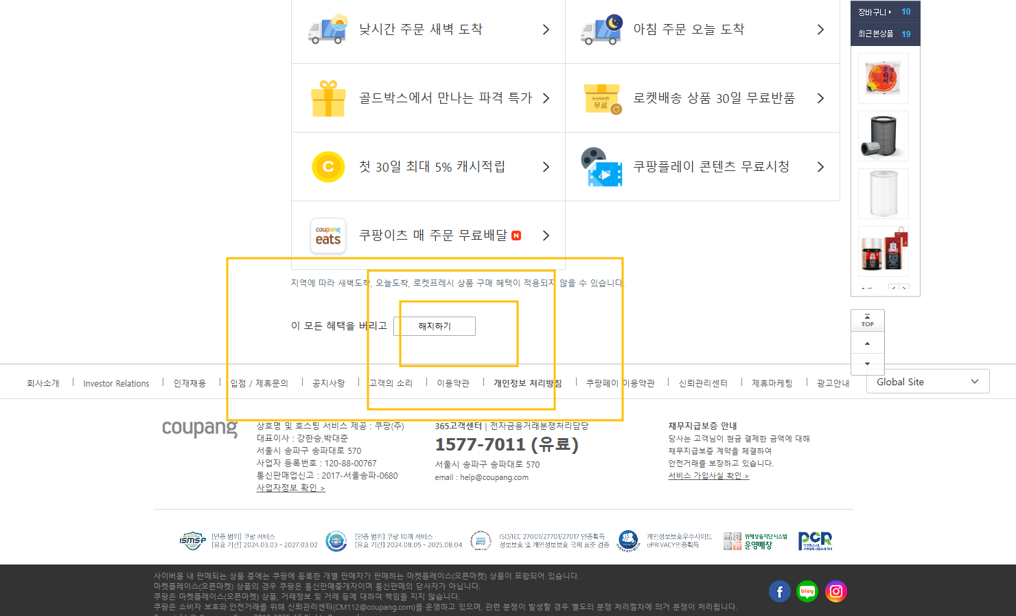
Task: Open 장바구니 cart in side panel
Action: (x=885, y=12)
